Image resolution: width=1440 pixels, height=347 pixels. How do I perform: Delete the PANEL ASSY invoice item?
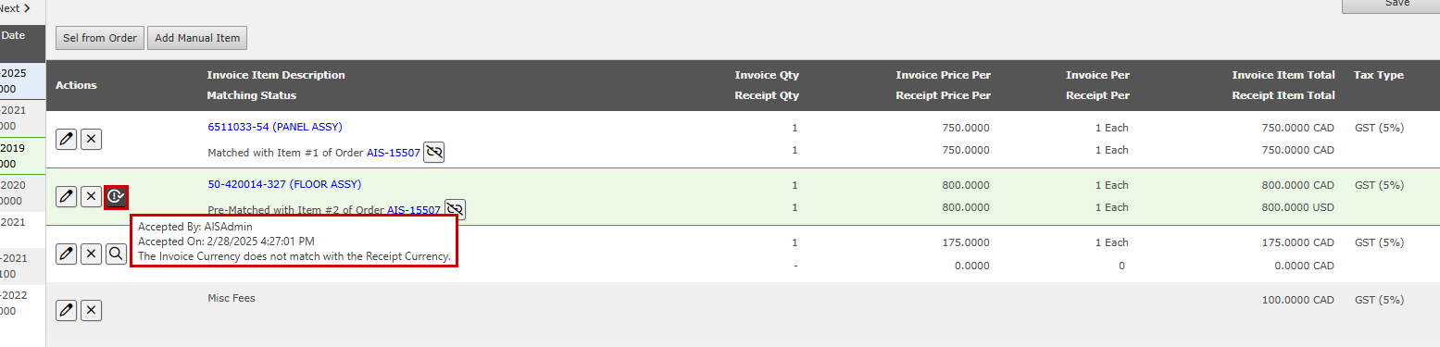pos(91,139)
